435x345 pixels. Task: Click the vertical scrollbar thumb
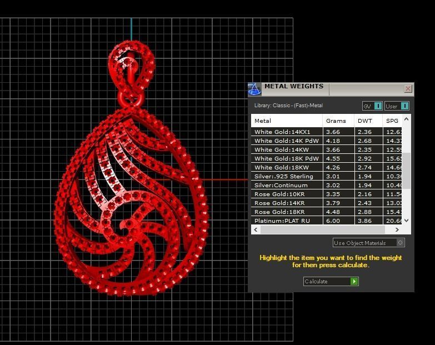pyautogui.click(x=407, y=171)
